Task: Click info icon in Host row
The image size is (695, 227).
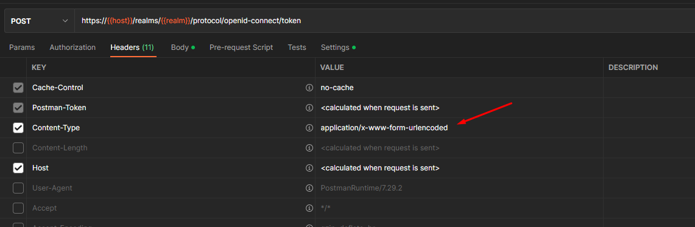Action: pos(309,168)
